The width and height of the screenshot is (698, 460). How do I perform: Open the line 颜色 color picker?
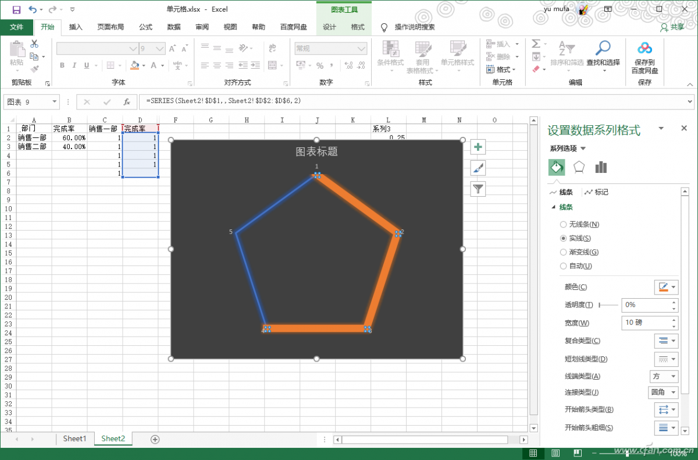pyautogui.click(x=667, y=287)
